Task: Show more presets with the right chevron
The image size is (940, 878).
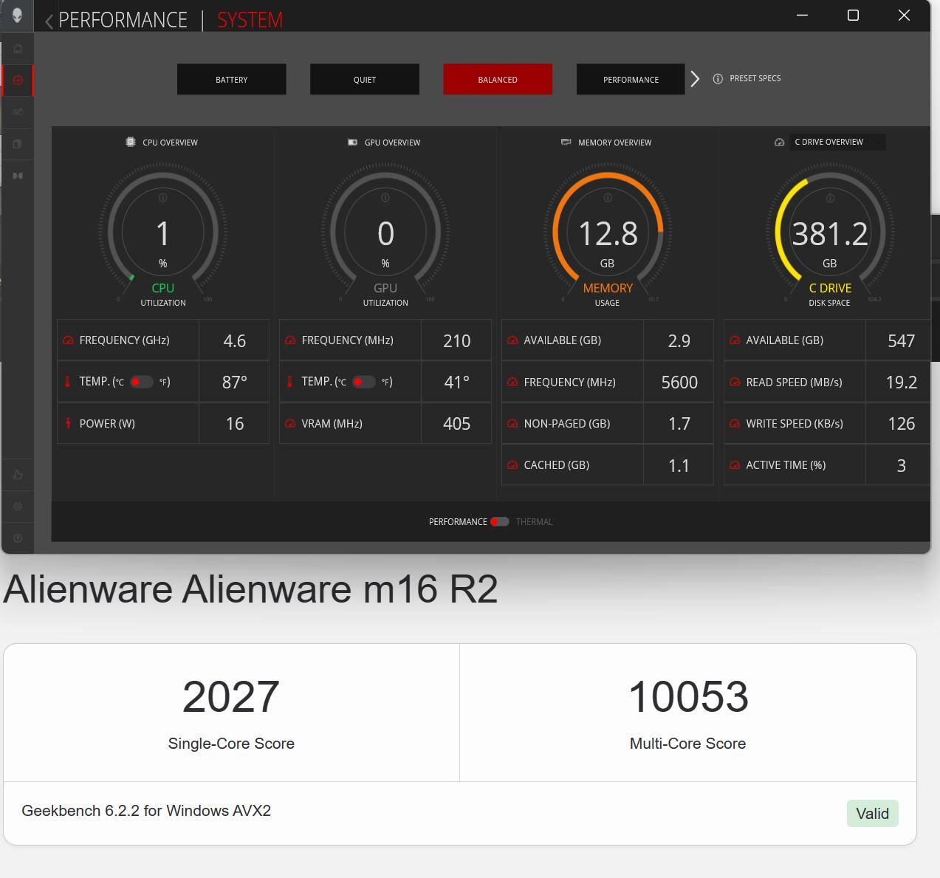Action: pyautogui.click(x=695, y=79)
